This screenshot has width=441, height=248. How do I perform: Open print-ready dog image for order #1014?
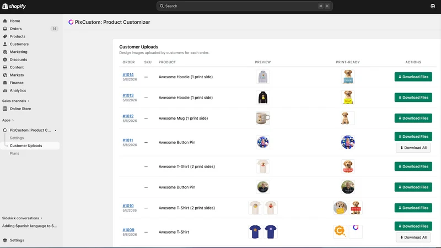[x=348, y=77]
